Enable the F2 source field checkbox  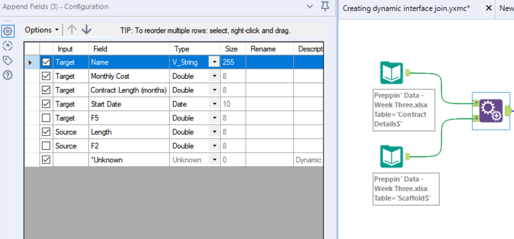[46, 146]
